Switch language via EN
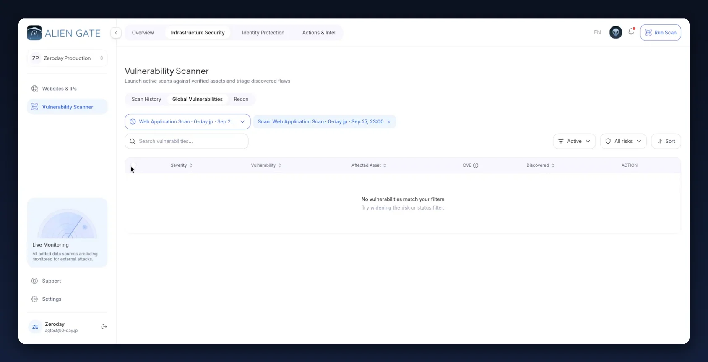The image size is (708, 362). pos(597,32)
